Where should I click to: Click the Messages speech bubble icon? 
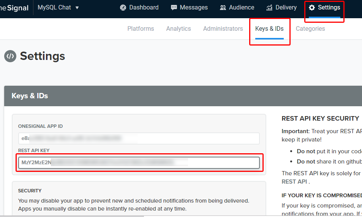174,8
